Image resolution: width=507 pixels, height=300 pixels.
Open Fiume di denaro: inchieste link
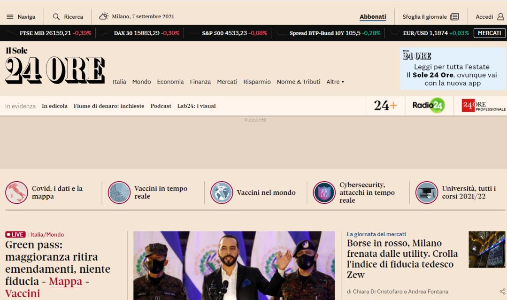pos(109,106)
